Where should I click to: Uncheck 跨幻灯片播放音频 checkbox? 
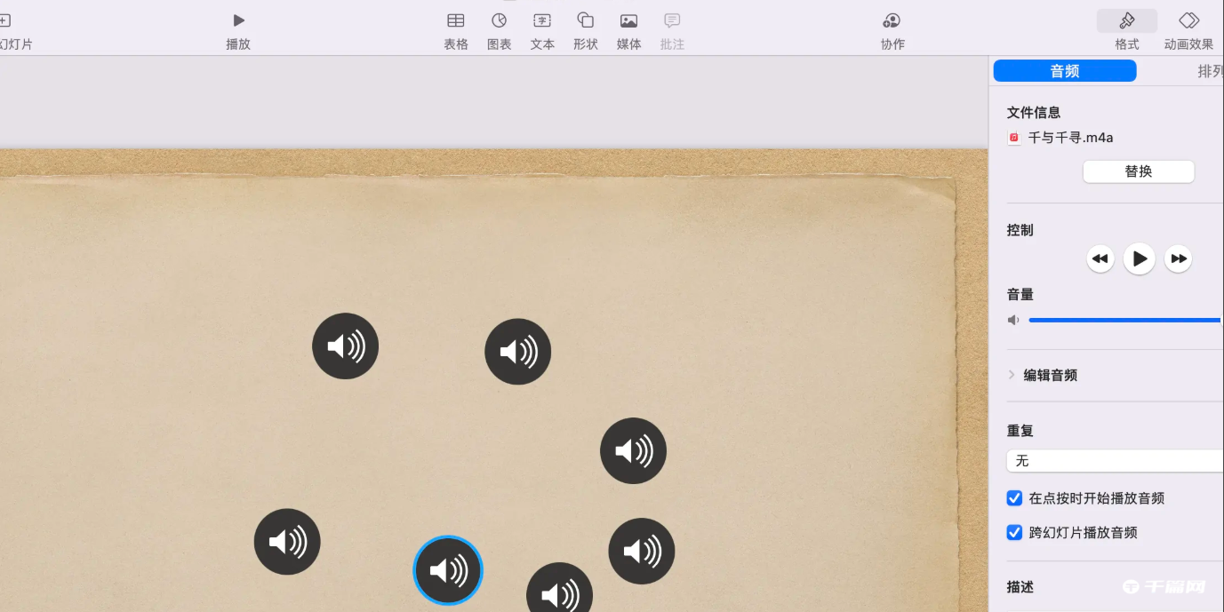click(x=1014, y=532)
